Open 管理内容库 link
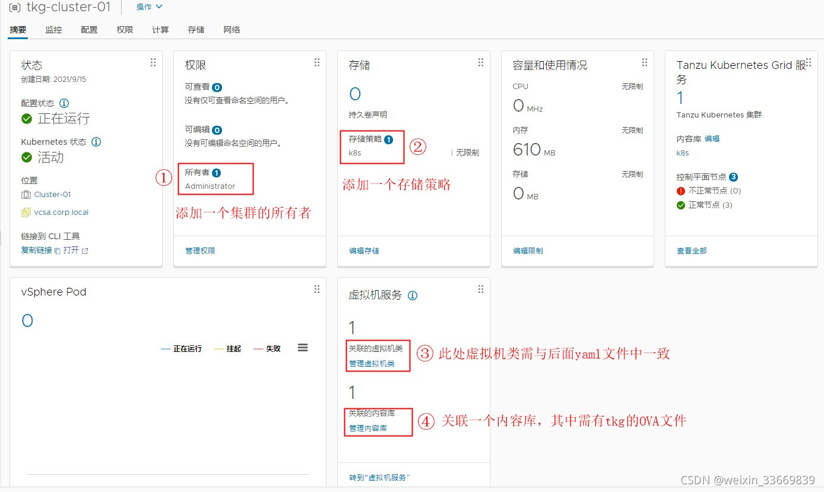 [x=368, y=428]
